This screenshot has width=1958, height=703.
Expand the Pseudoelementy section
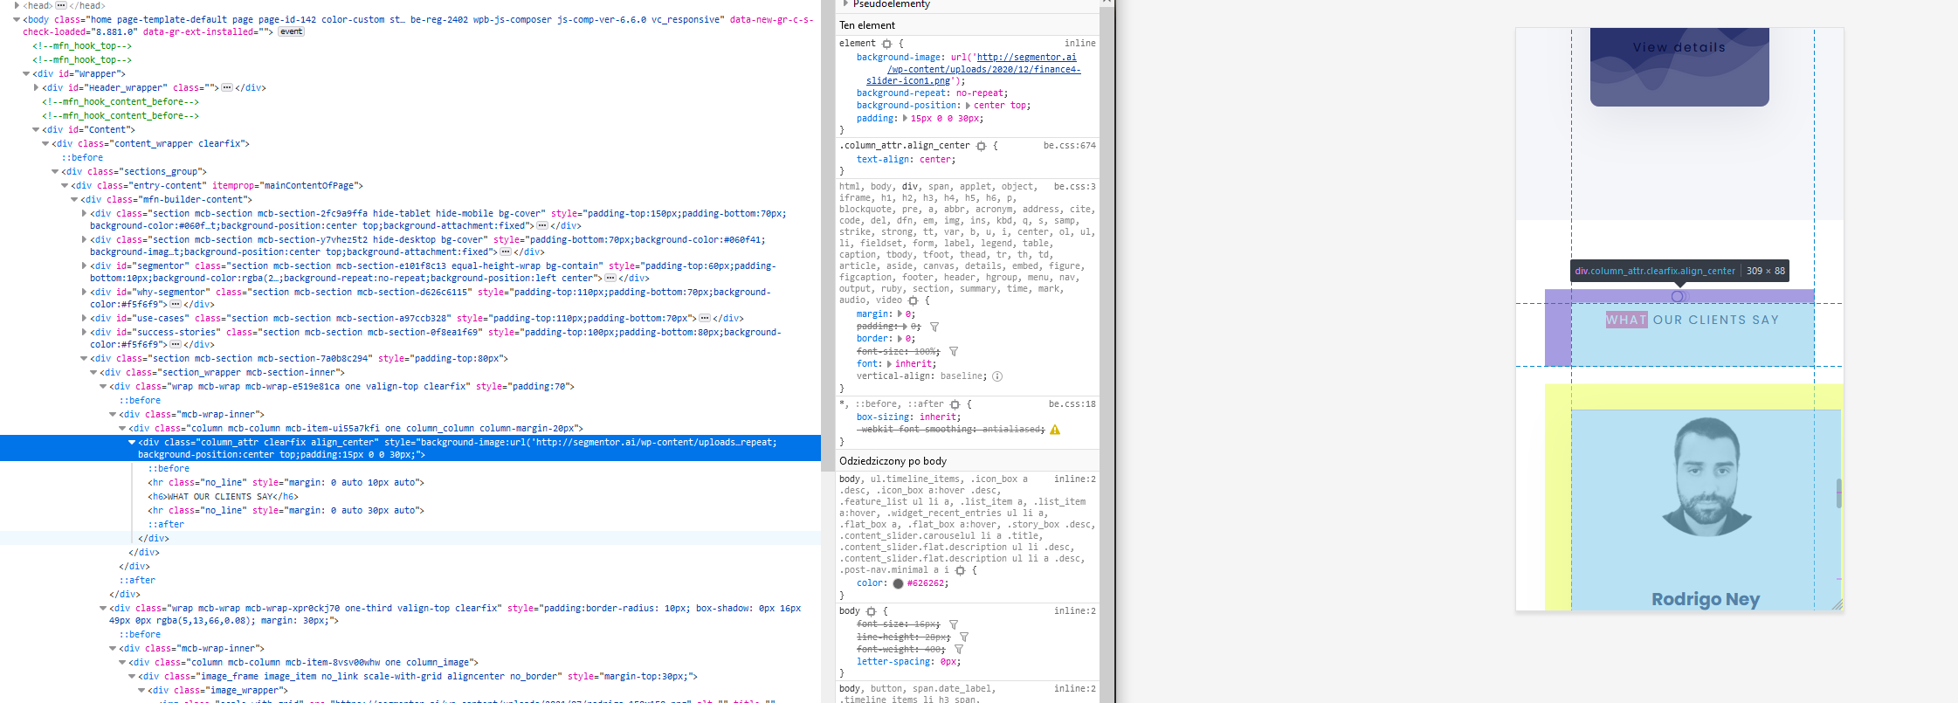845,4
